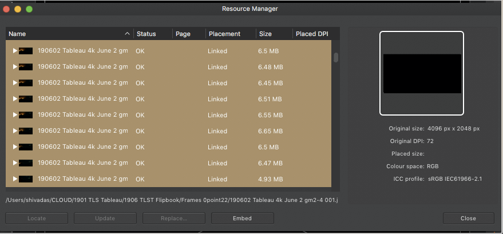Click thumbnail of the 6.51 MB resource

tap(26, 99)
